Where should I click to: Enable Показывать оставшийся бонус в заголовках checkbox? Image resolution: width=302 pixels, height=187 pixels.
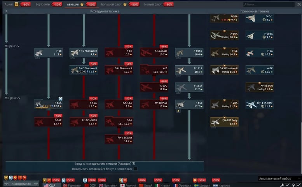pyautogui.click(x=135, y=169)
